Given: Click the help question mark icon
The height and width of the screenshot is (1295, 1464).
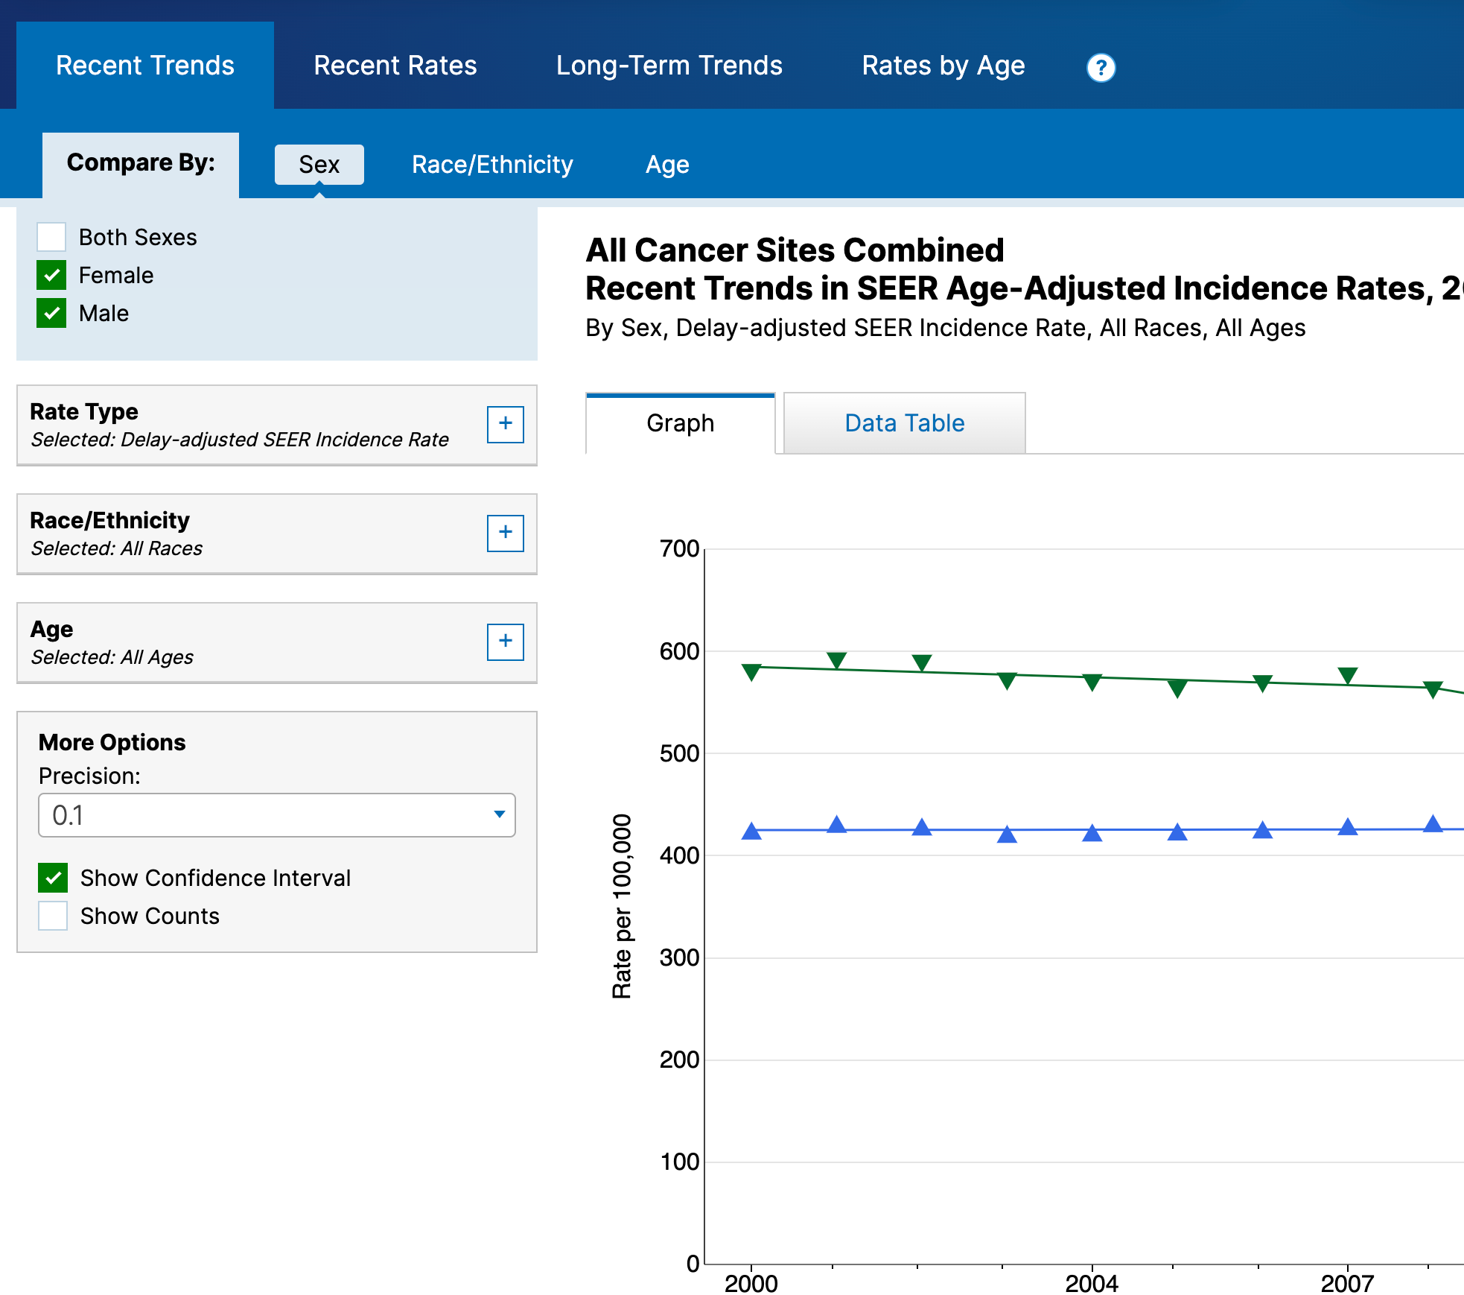Looking at the screenshot, I should [1100, 68].
